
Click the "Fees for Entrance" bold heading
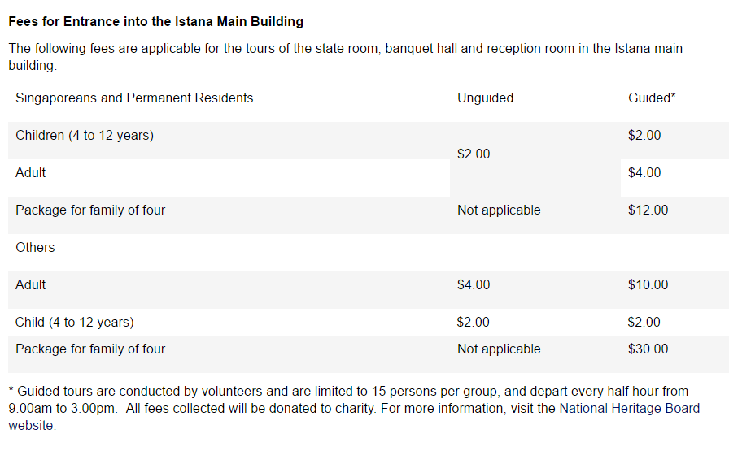tap(155, 21)
